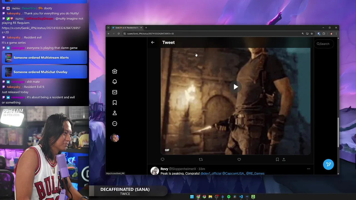Open Bookmarks in the X sidebar
Viewport: 356px width, 200px height.
[x=115, y=103]
